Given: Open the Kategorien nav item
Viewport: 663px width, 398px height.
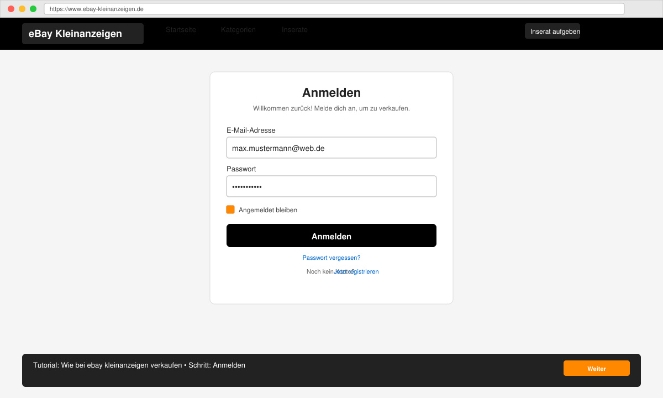Looking at the screenshot, I should click(x=238, y=30).
